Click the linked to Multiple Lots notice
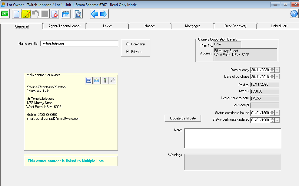 (71, 161)
